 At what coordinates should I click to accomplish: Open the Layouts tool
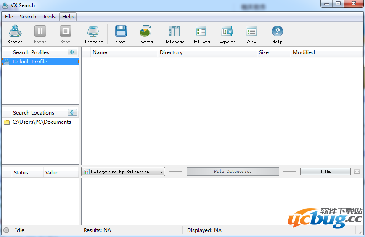[x=227, y=34]
